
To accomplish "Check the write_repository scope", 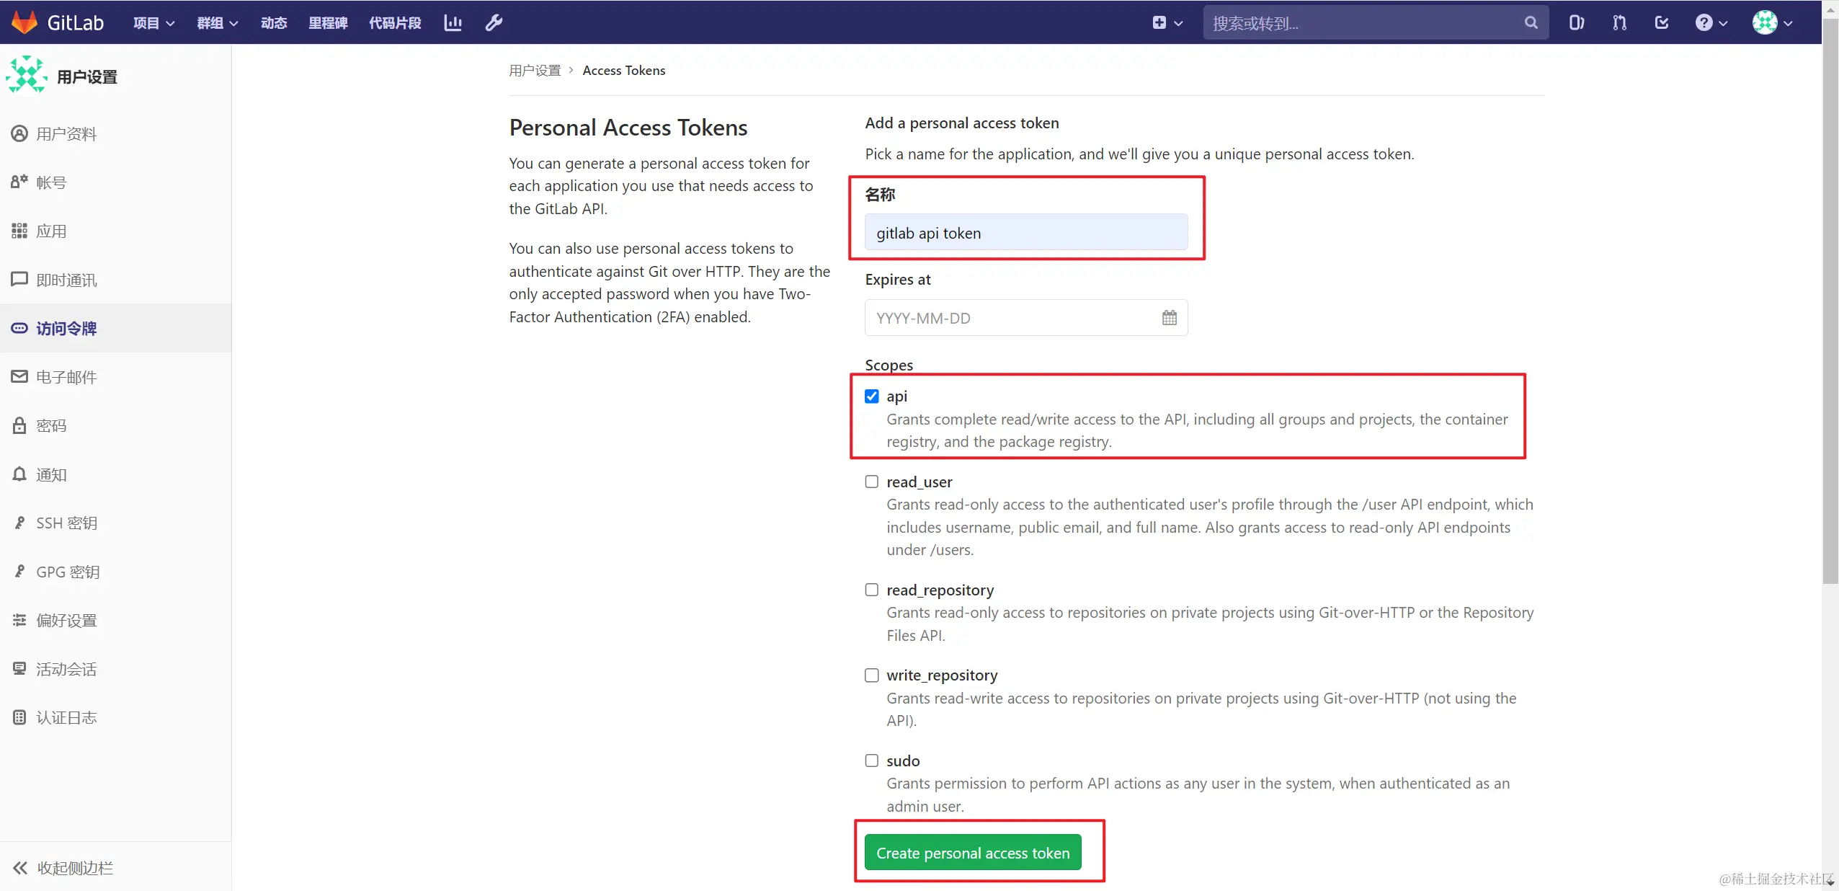I will (x=872, y=675).
